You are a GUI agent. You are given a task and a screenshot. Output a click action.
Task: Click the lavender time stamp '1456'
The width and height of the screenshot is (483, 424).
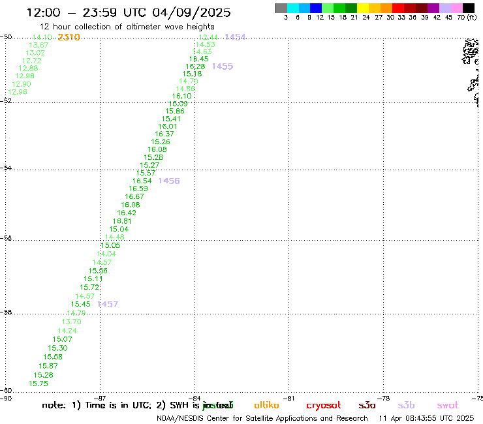pos(169,181)
